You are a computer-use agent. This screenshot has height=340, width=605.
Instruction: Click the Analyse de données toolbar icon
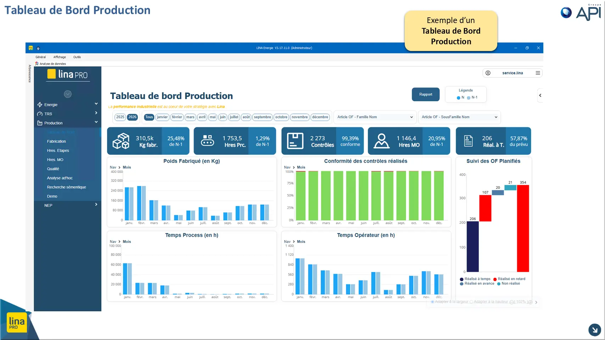point(37,64)
